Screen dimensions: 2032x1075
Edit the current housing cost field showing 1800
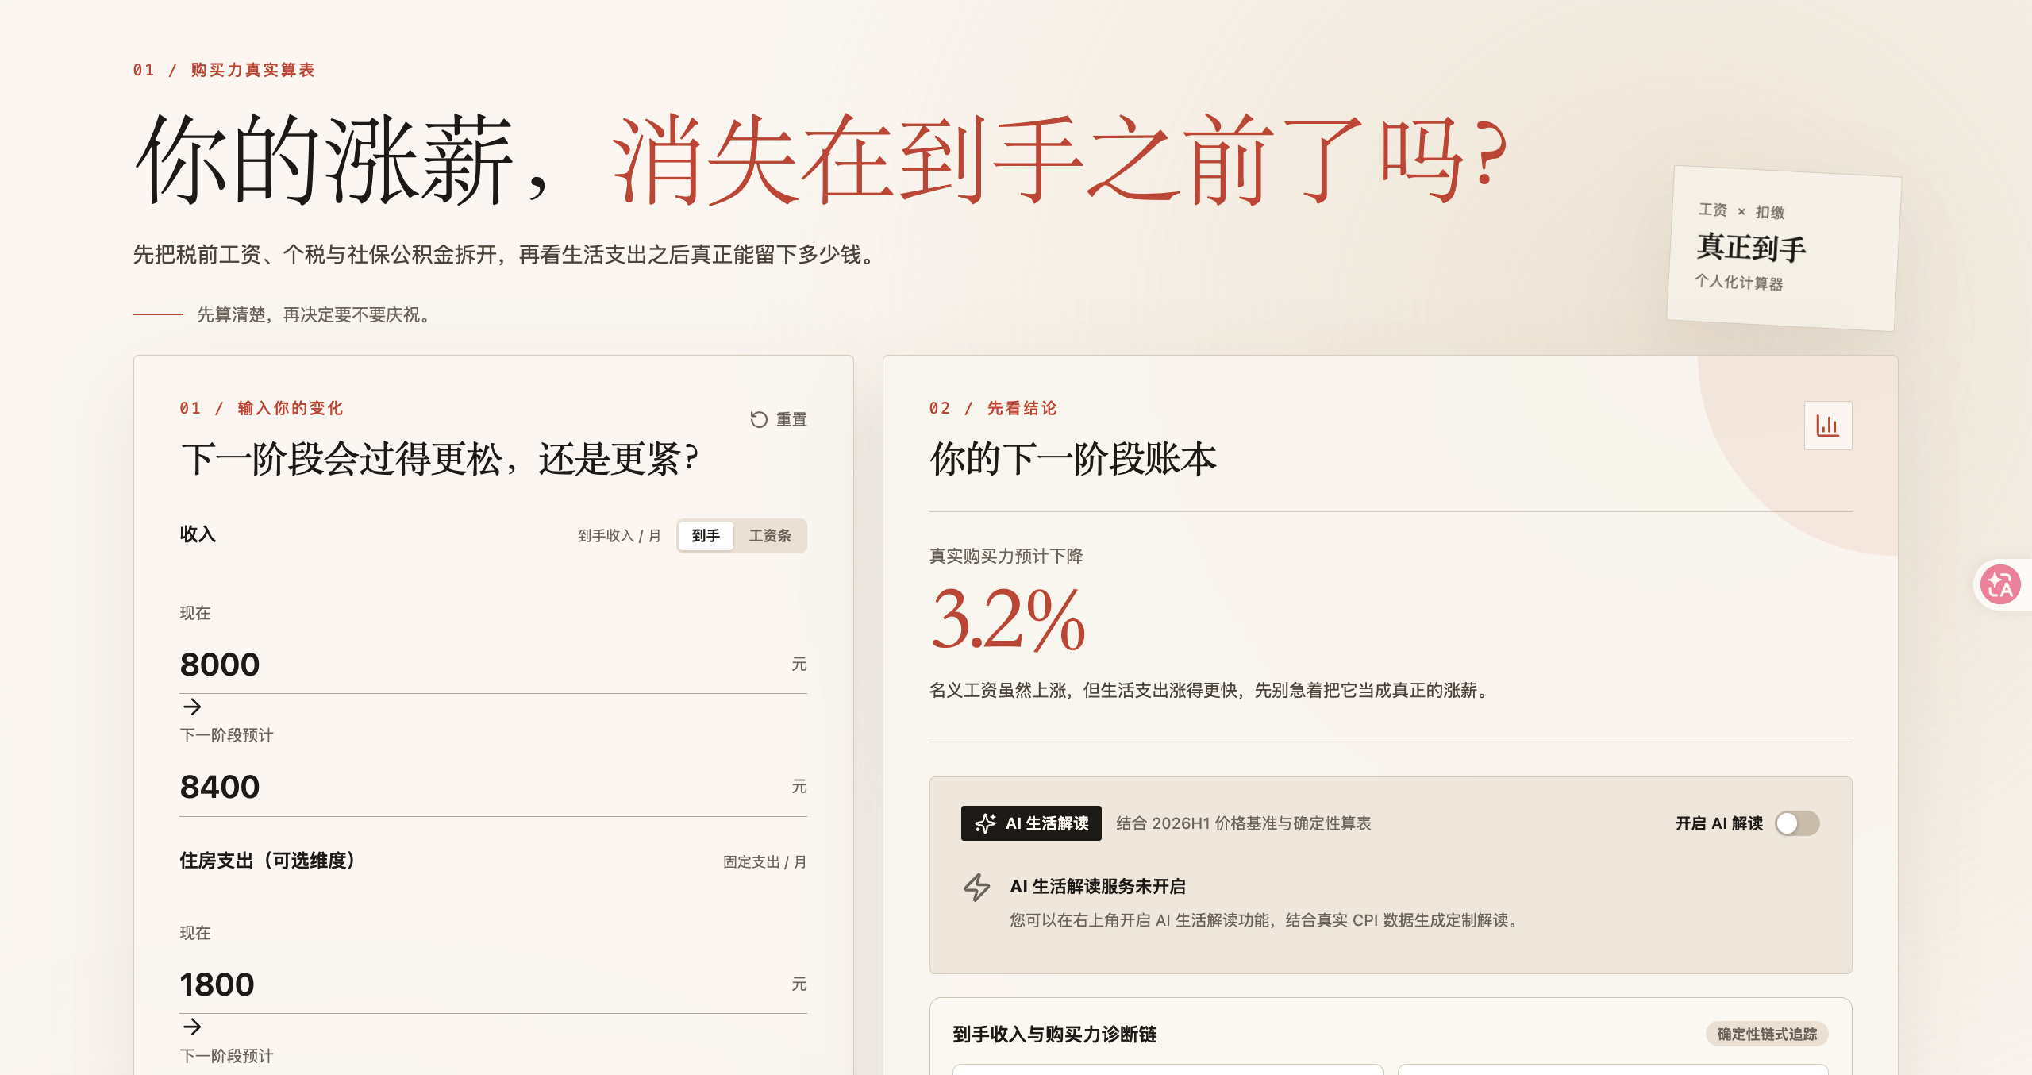[x=493, y=984]
